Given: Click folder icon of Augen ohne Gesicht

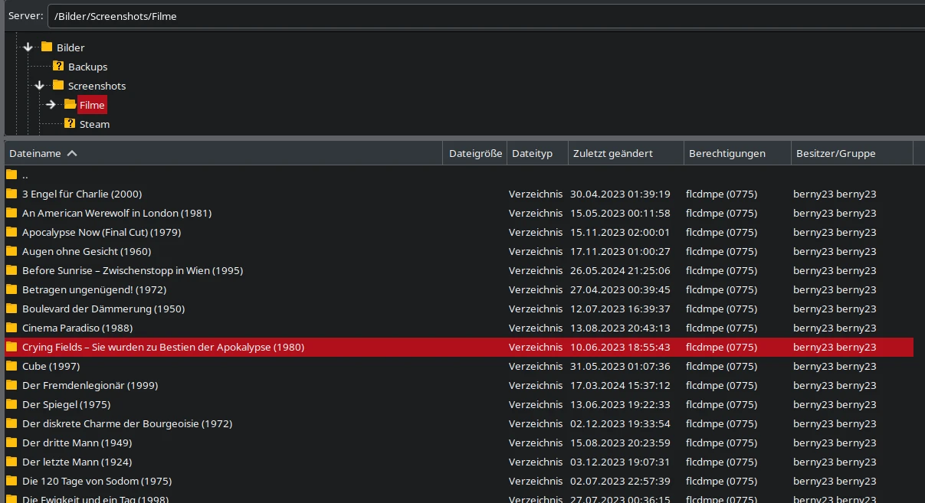Looking at the screenshot, I should pos(11,251).
